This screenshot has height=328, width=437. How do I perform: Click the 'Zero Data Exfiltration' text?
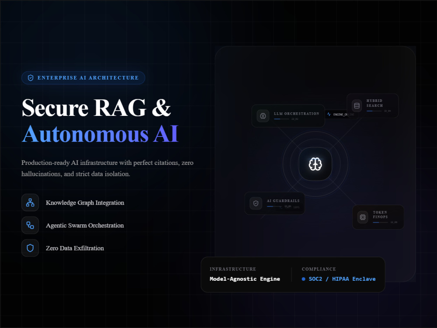tap(75, 248)
